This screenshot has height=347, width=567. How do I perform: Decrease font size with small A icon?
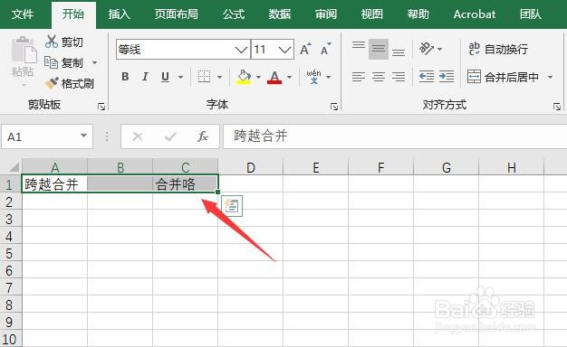325,49
